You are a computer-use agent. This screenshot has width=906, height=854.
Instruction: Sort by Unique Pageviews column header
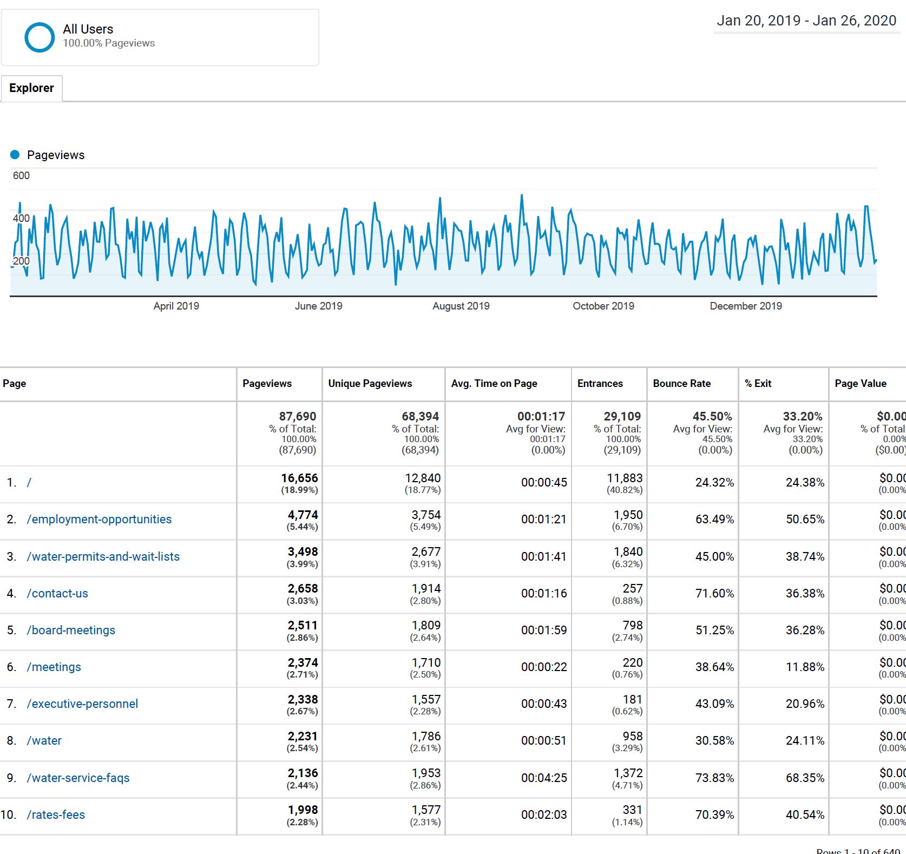coord(370,384)
